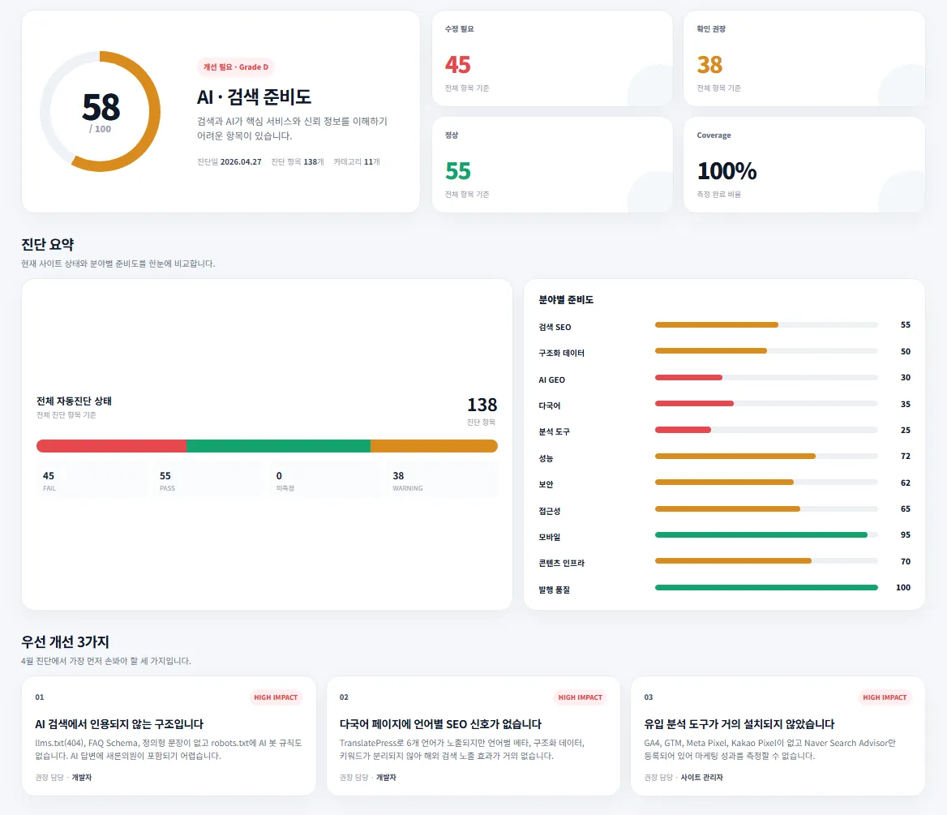Image resolution: width=947 pixels, height=815 pixels.
Task: Click the 콘텐츠 인프라 progress bar
Action: [x=766, y=560]
